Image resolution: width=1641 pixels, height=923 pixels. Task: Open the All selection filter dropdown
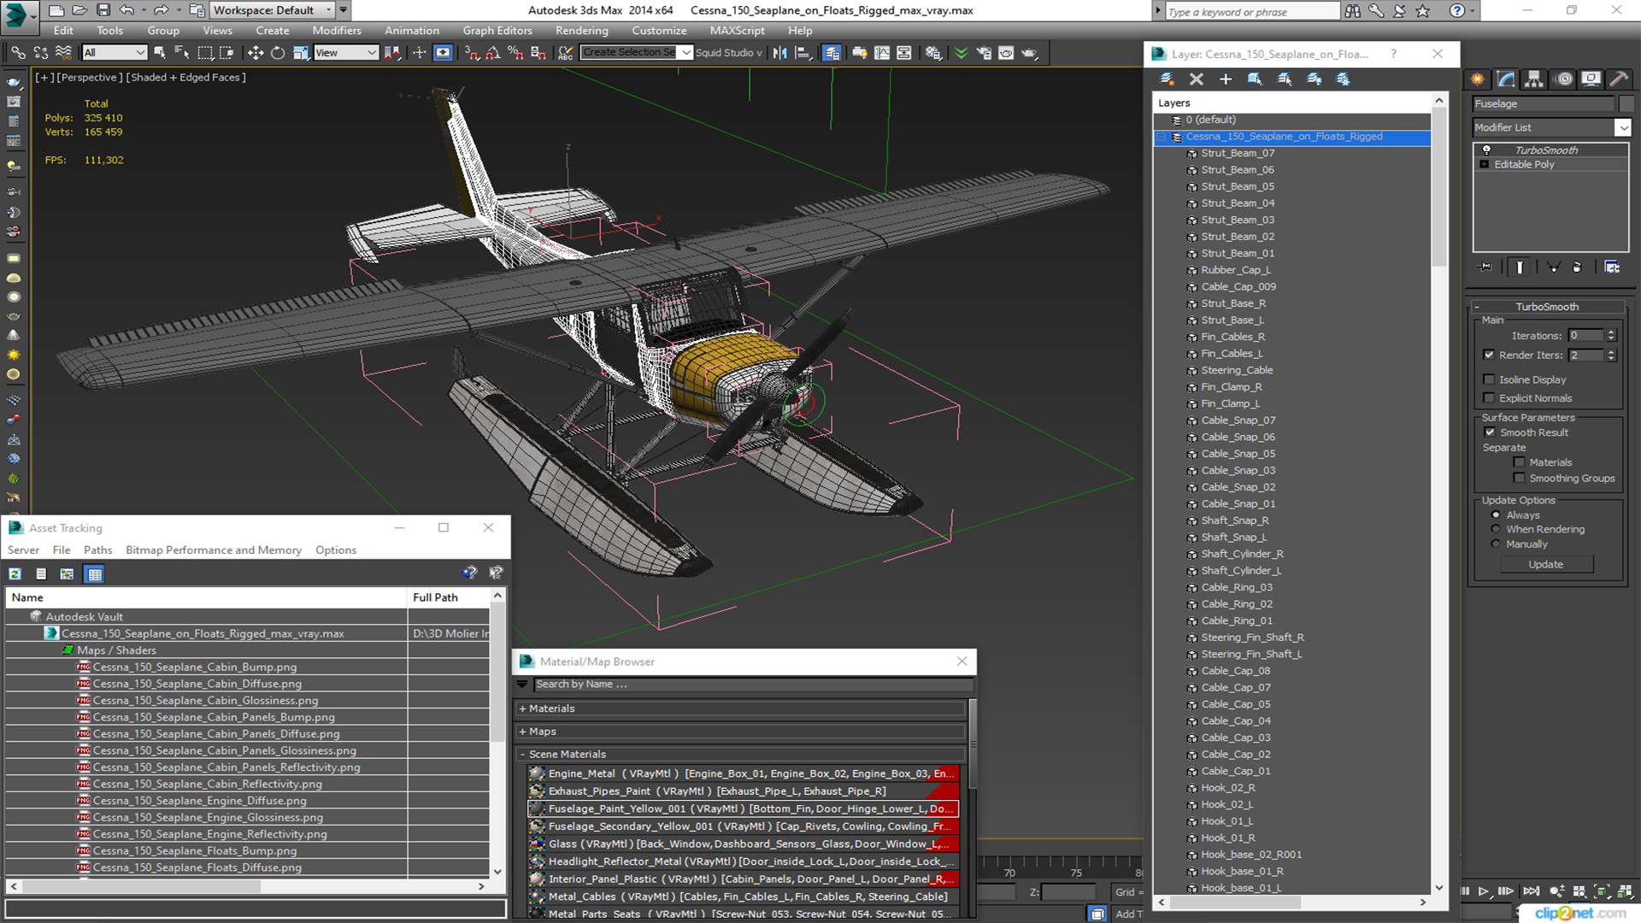115,53
